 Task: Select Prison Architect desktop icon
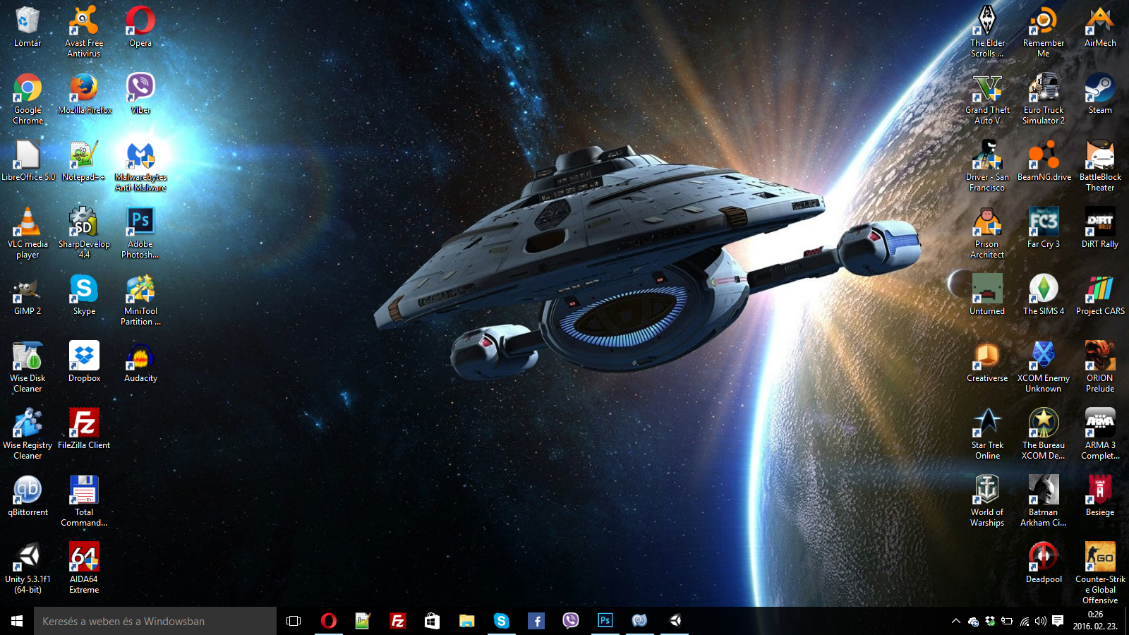tap(987, 233)
